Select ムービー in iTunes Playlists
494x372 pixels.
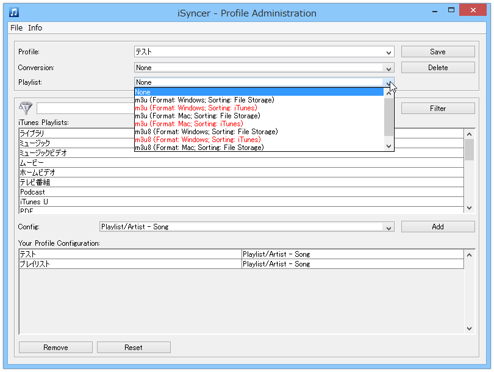242,163
